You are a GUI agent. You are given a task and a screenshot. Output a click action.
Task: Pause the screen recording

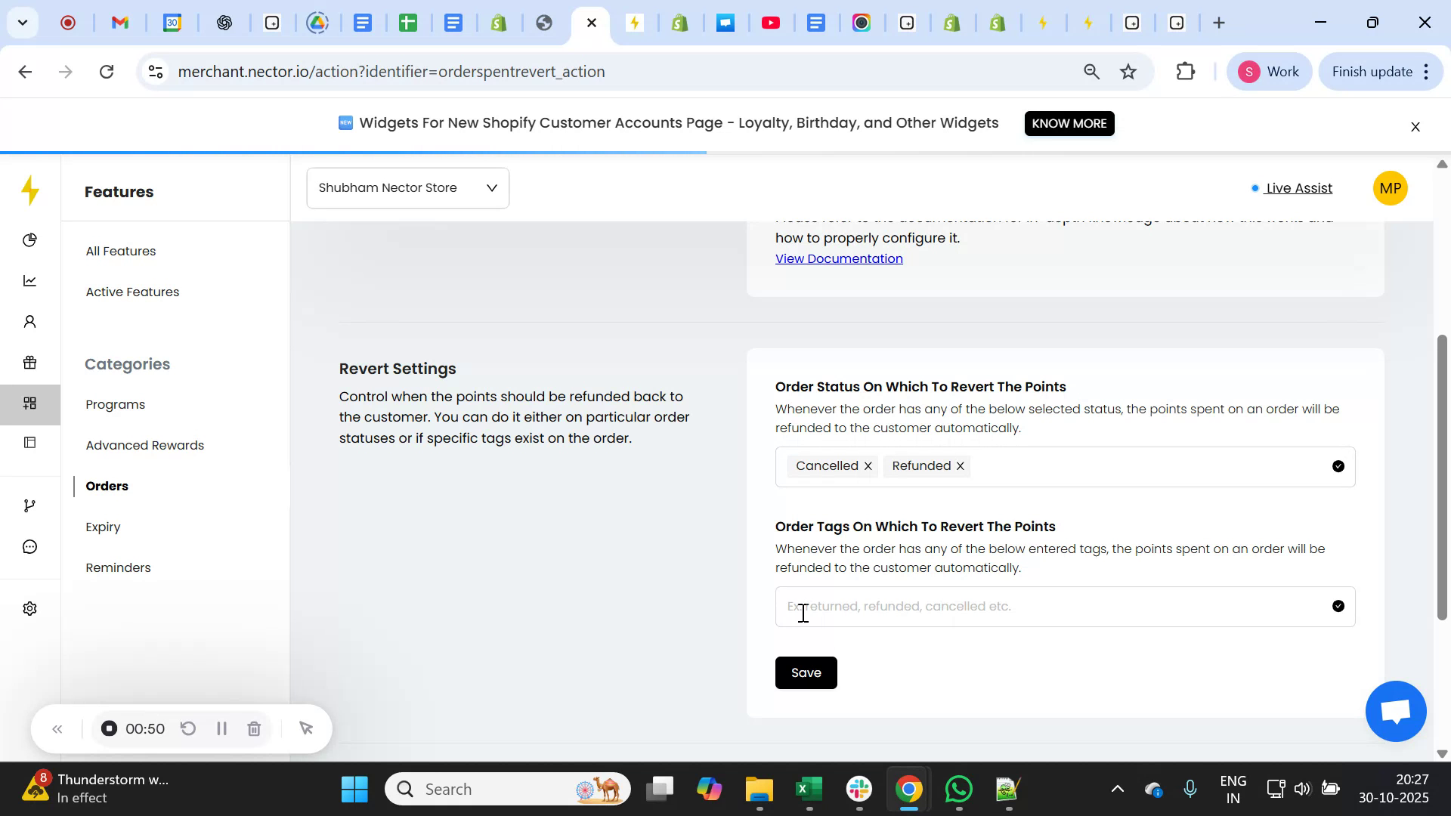coord(221,728)
